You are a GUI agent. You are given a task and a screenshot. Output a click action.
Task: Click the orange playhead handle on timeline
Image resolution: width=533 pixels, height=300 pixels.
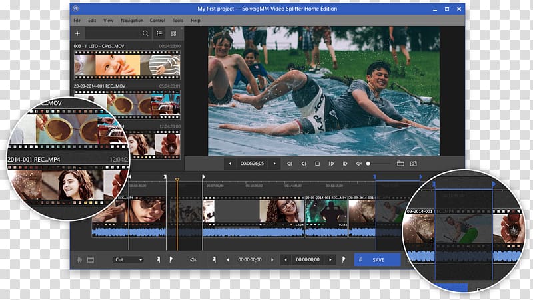(177, 180)
